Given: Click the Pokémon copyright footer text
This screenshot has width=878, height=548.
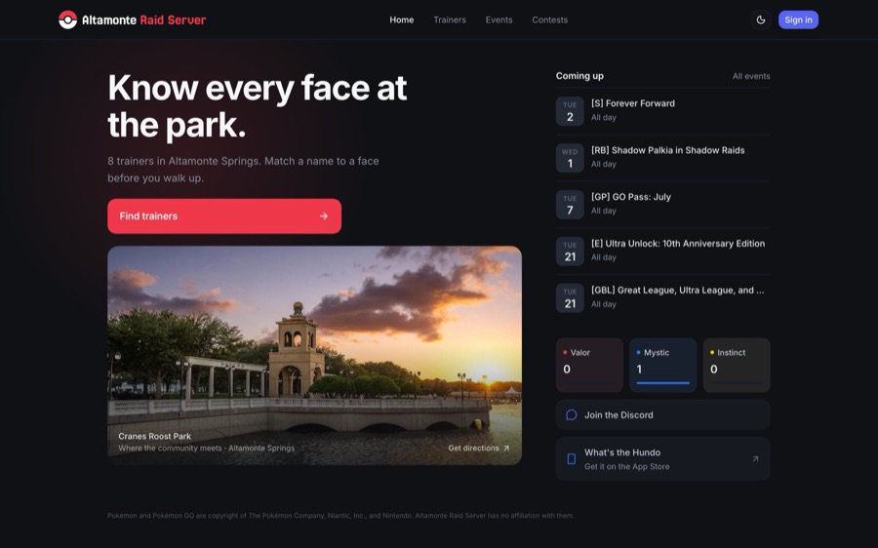Looking at the screenshot, I should (x=341, y=516).
